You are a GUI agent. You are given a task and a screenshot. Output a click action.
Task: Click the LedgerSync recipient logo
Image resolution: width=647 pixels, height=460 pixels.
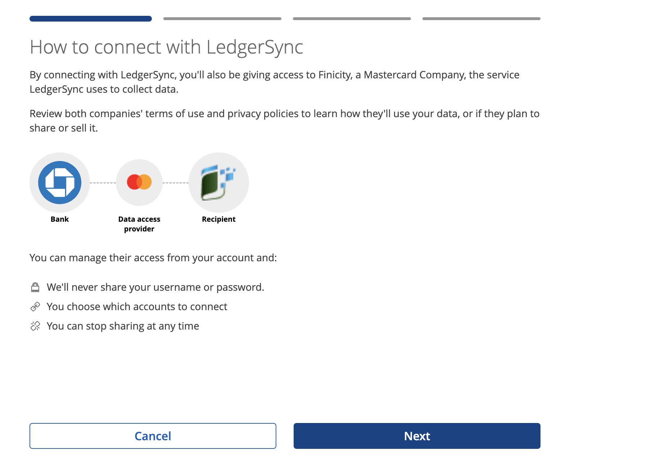[x=218, y=183]
